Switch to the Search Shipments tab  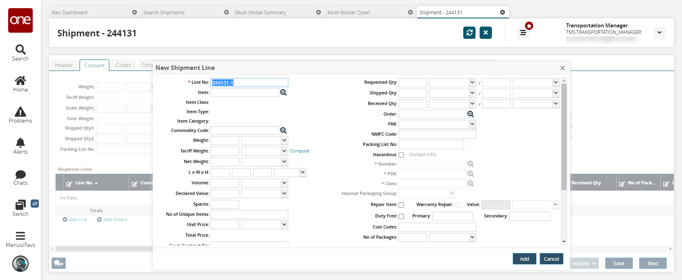point(164,13)
